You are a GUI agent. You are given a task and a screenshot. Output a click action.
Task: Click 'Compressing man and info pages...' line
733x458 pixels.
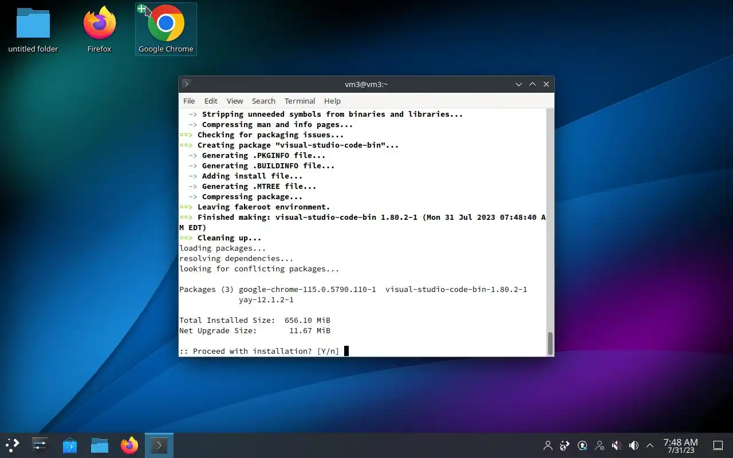pyautogui.click(x=270, y=124)
